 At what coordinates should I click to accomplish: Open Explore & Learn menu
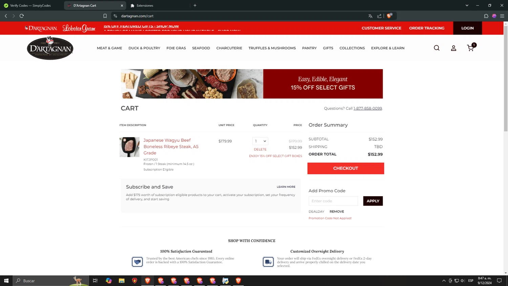point(388,48)
